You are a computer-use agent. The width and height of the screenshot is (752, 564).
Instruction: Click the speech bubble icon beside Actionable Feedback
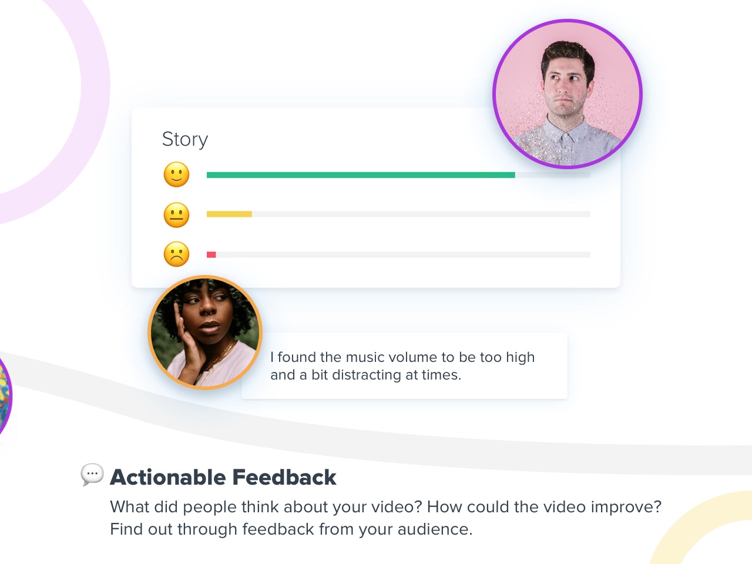(x=92, y=475)
